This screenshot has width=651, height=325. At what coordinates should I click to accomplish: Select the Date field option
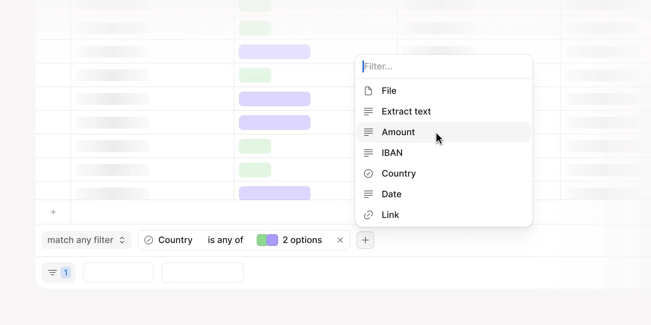click(x=443, y=194)
